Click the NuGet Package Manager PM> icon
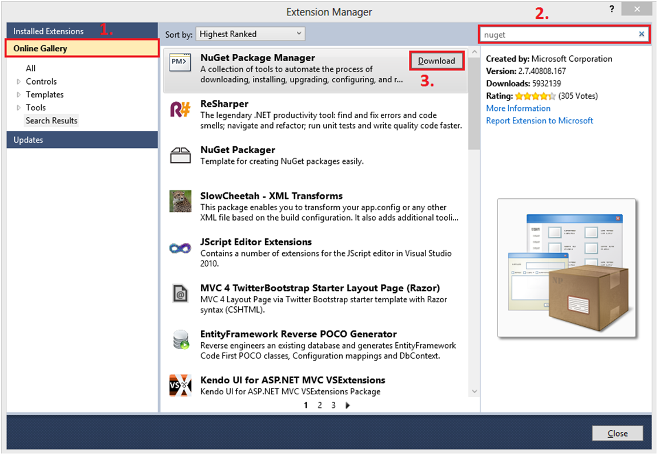 (x=180, y=63)
